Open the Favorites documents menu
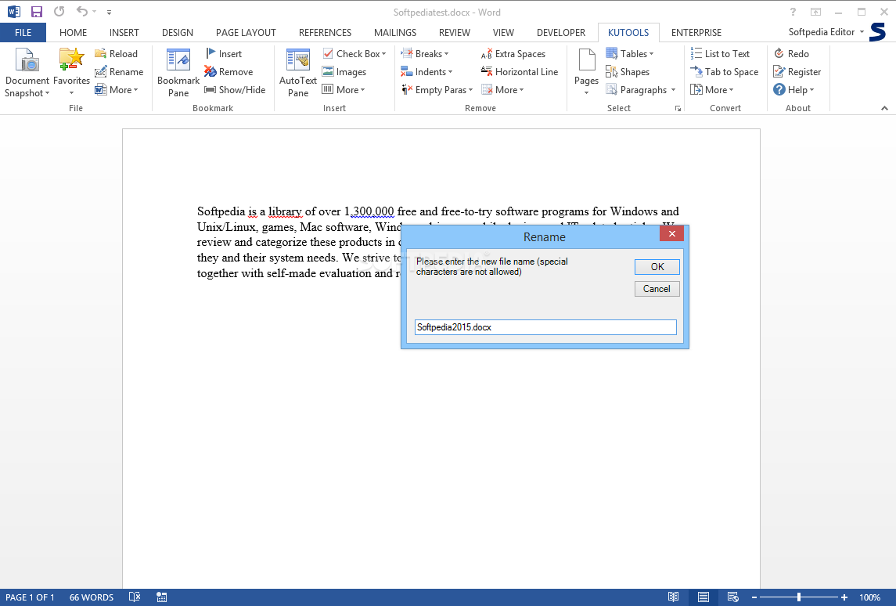 click(x=71, y=73)
